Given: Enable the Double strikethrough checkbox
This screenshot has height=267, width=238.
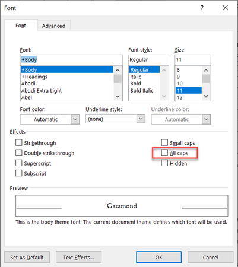Looking at the screenshot, I should tap(19, 153).
